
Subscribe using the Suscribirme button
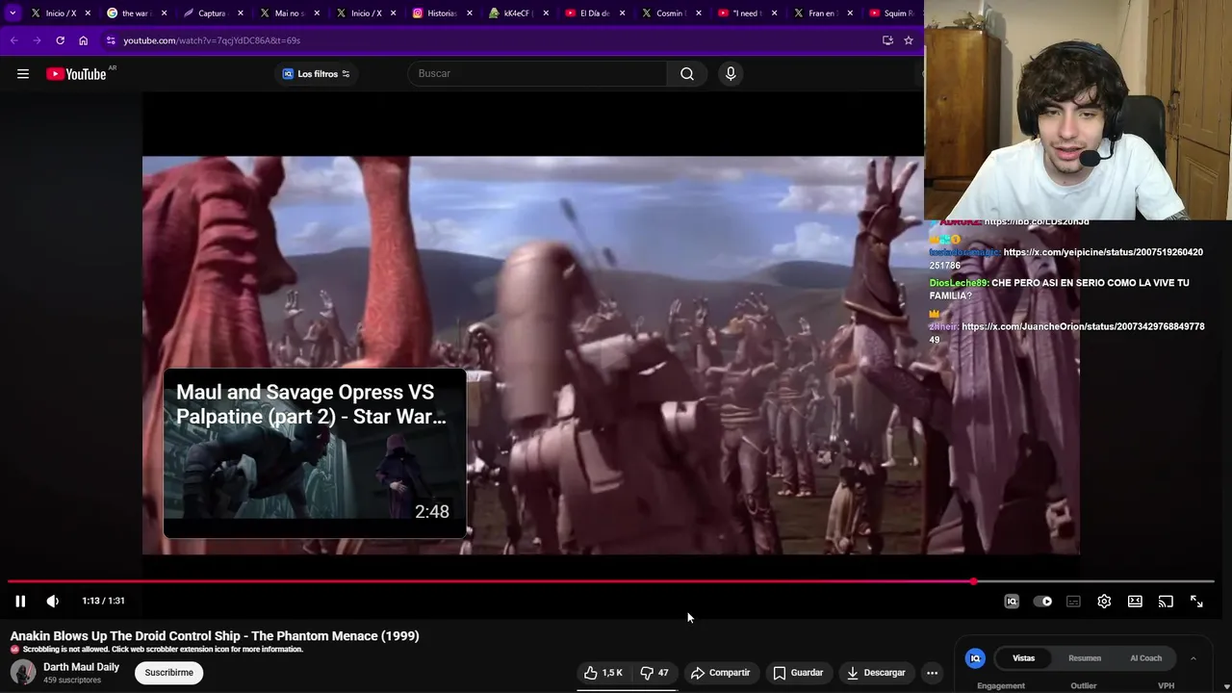(x=169, y=673)
